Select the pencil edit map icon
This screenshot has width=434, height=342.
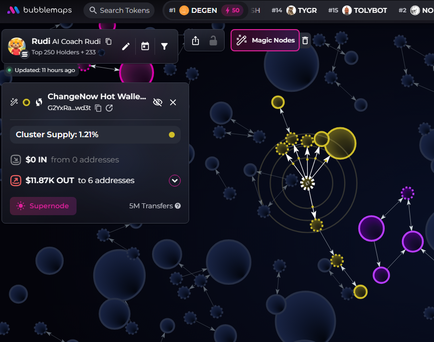126,46
